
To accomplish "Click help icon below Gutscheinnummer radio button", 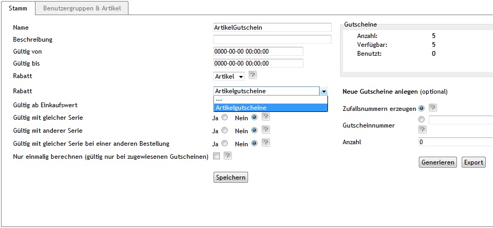I will [x=422, y=129].
